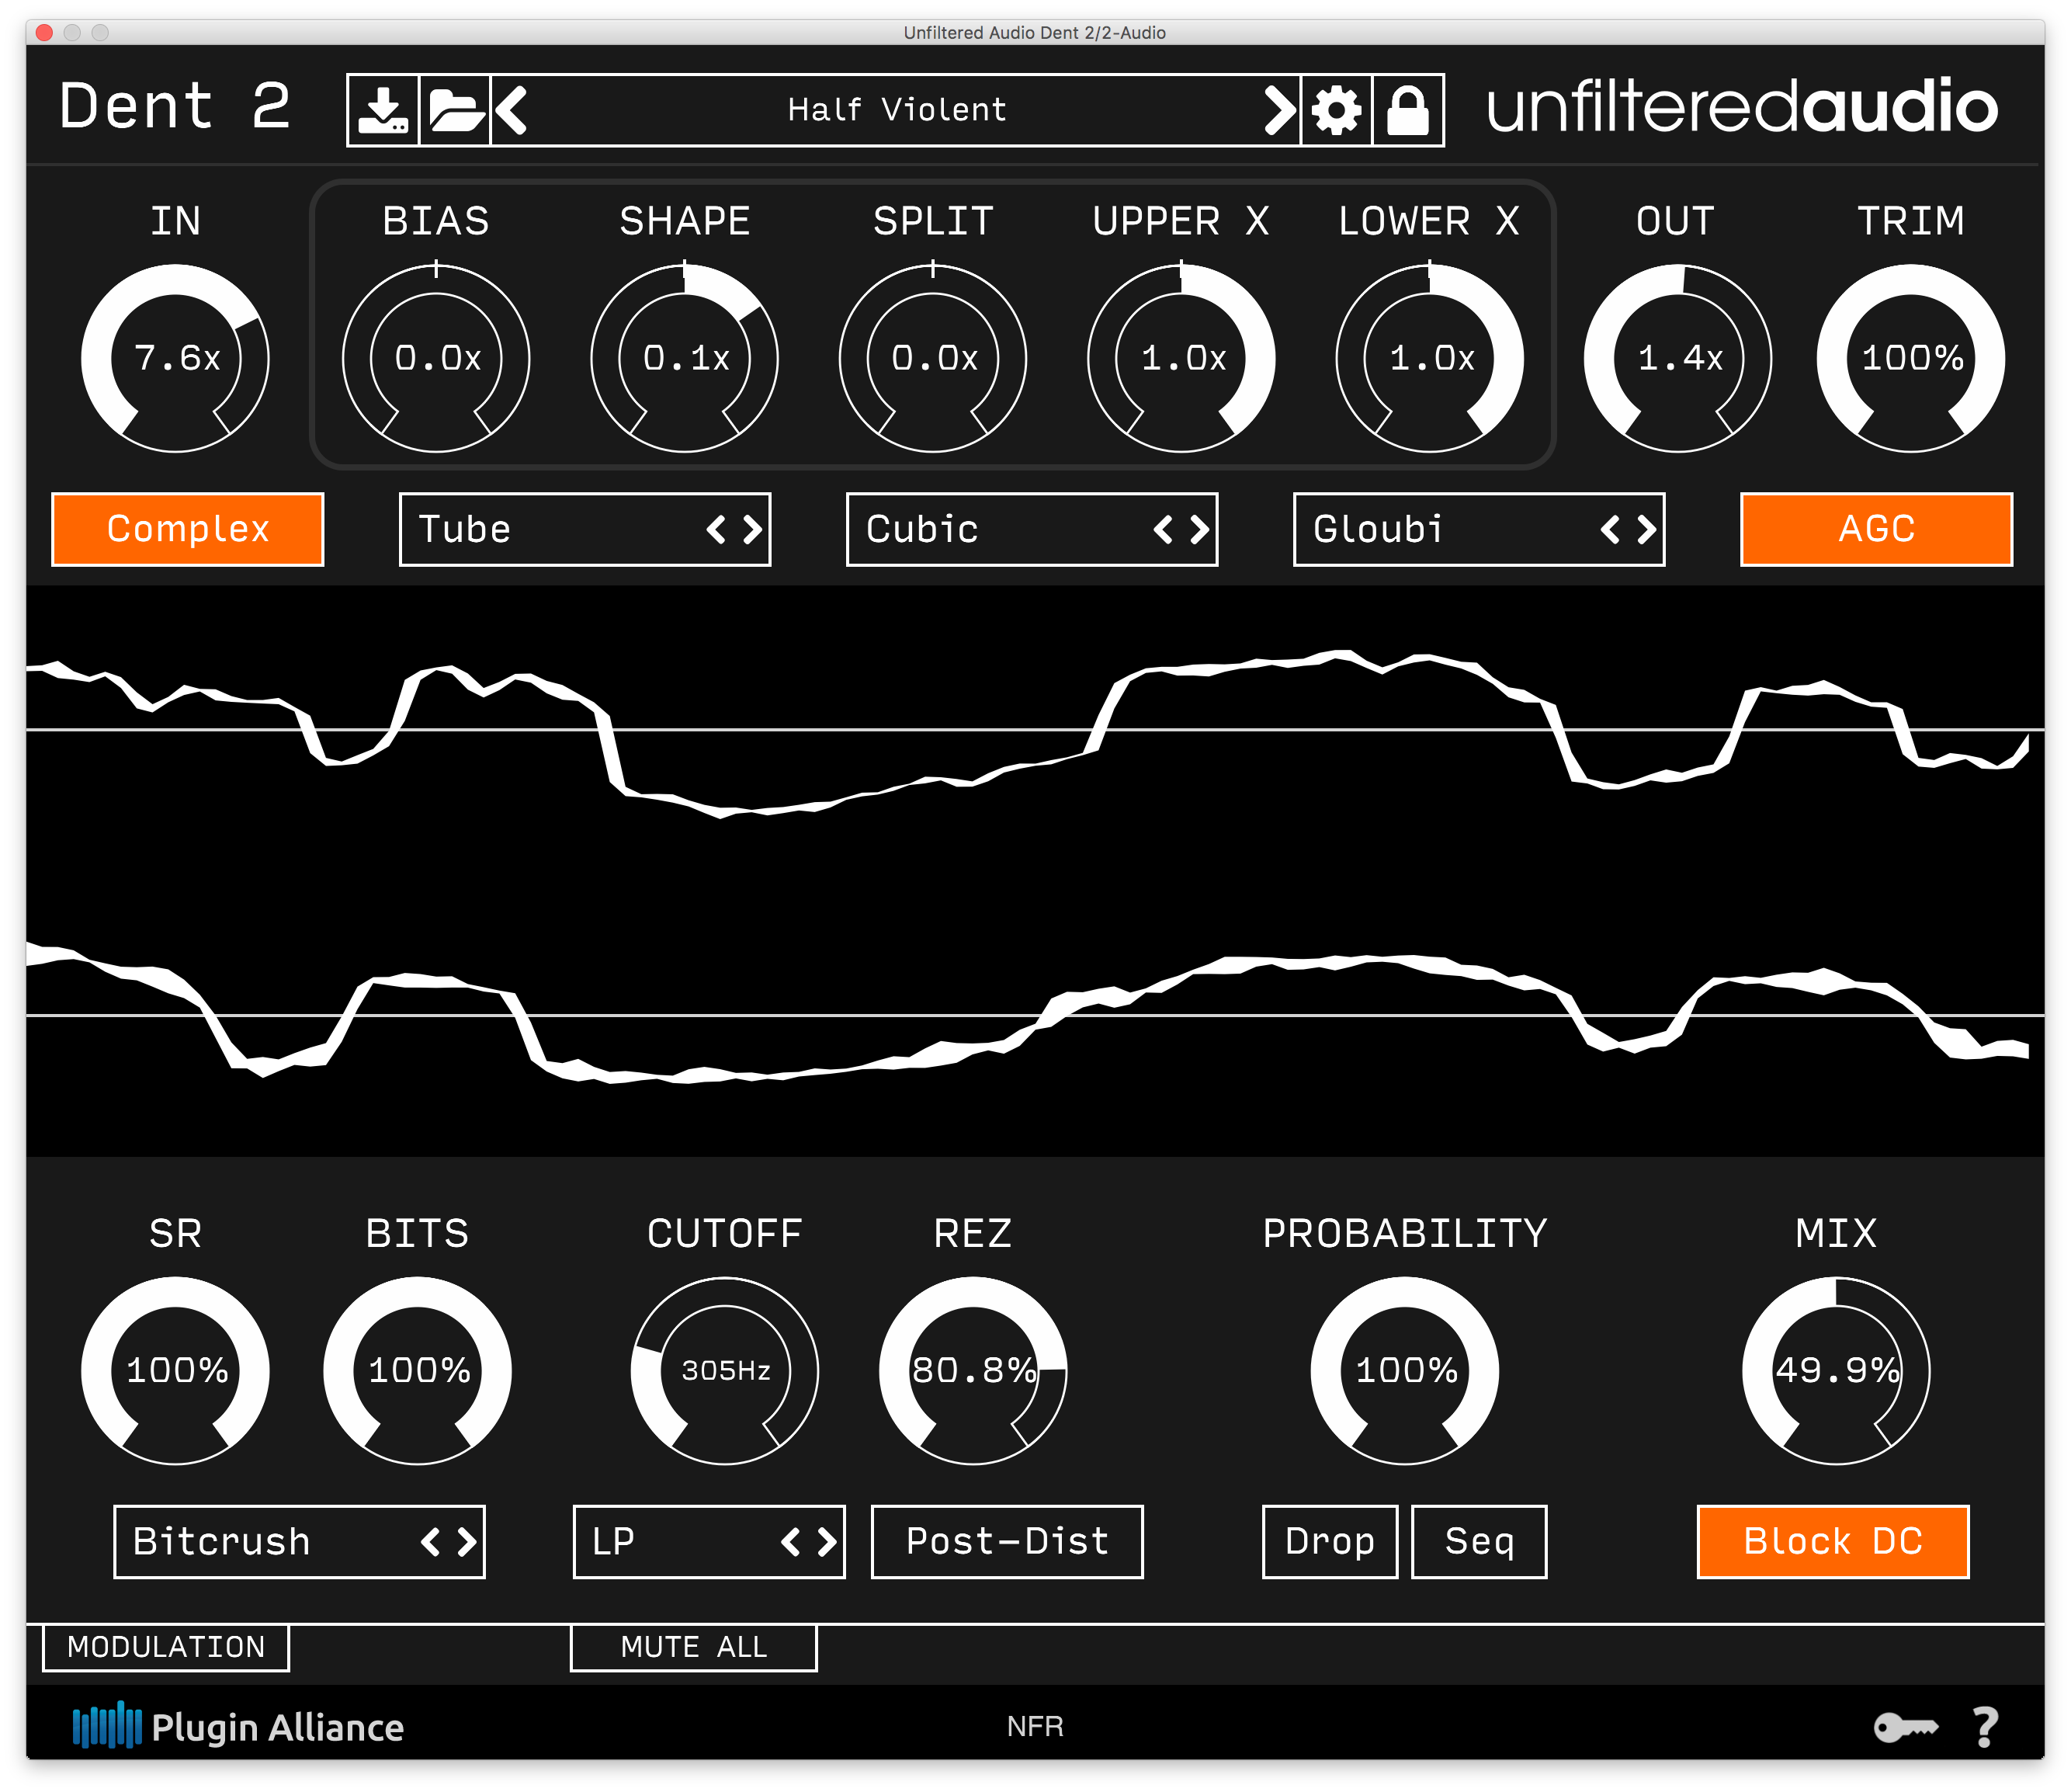Go to the previous preset arrow

(511, 110)
